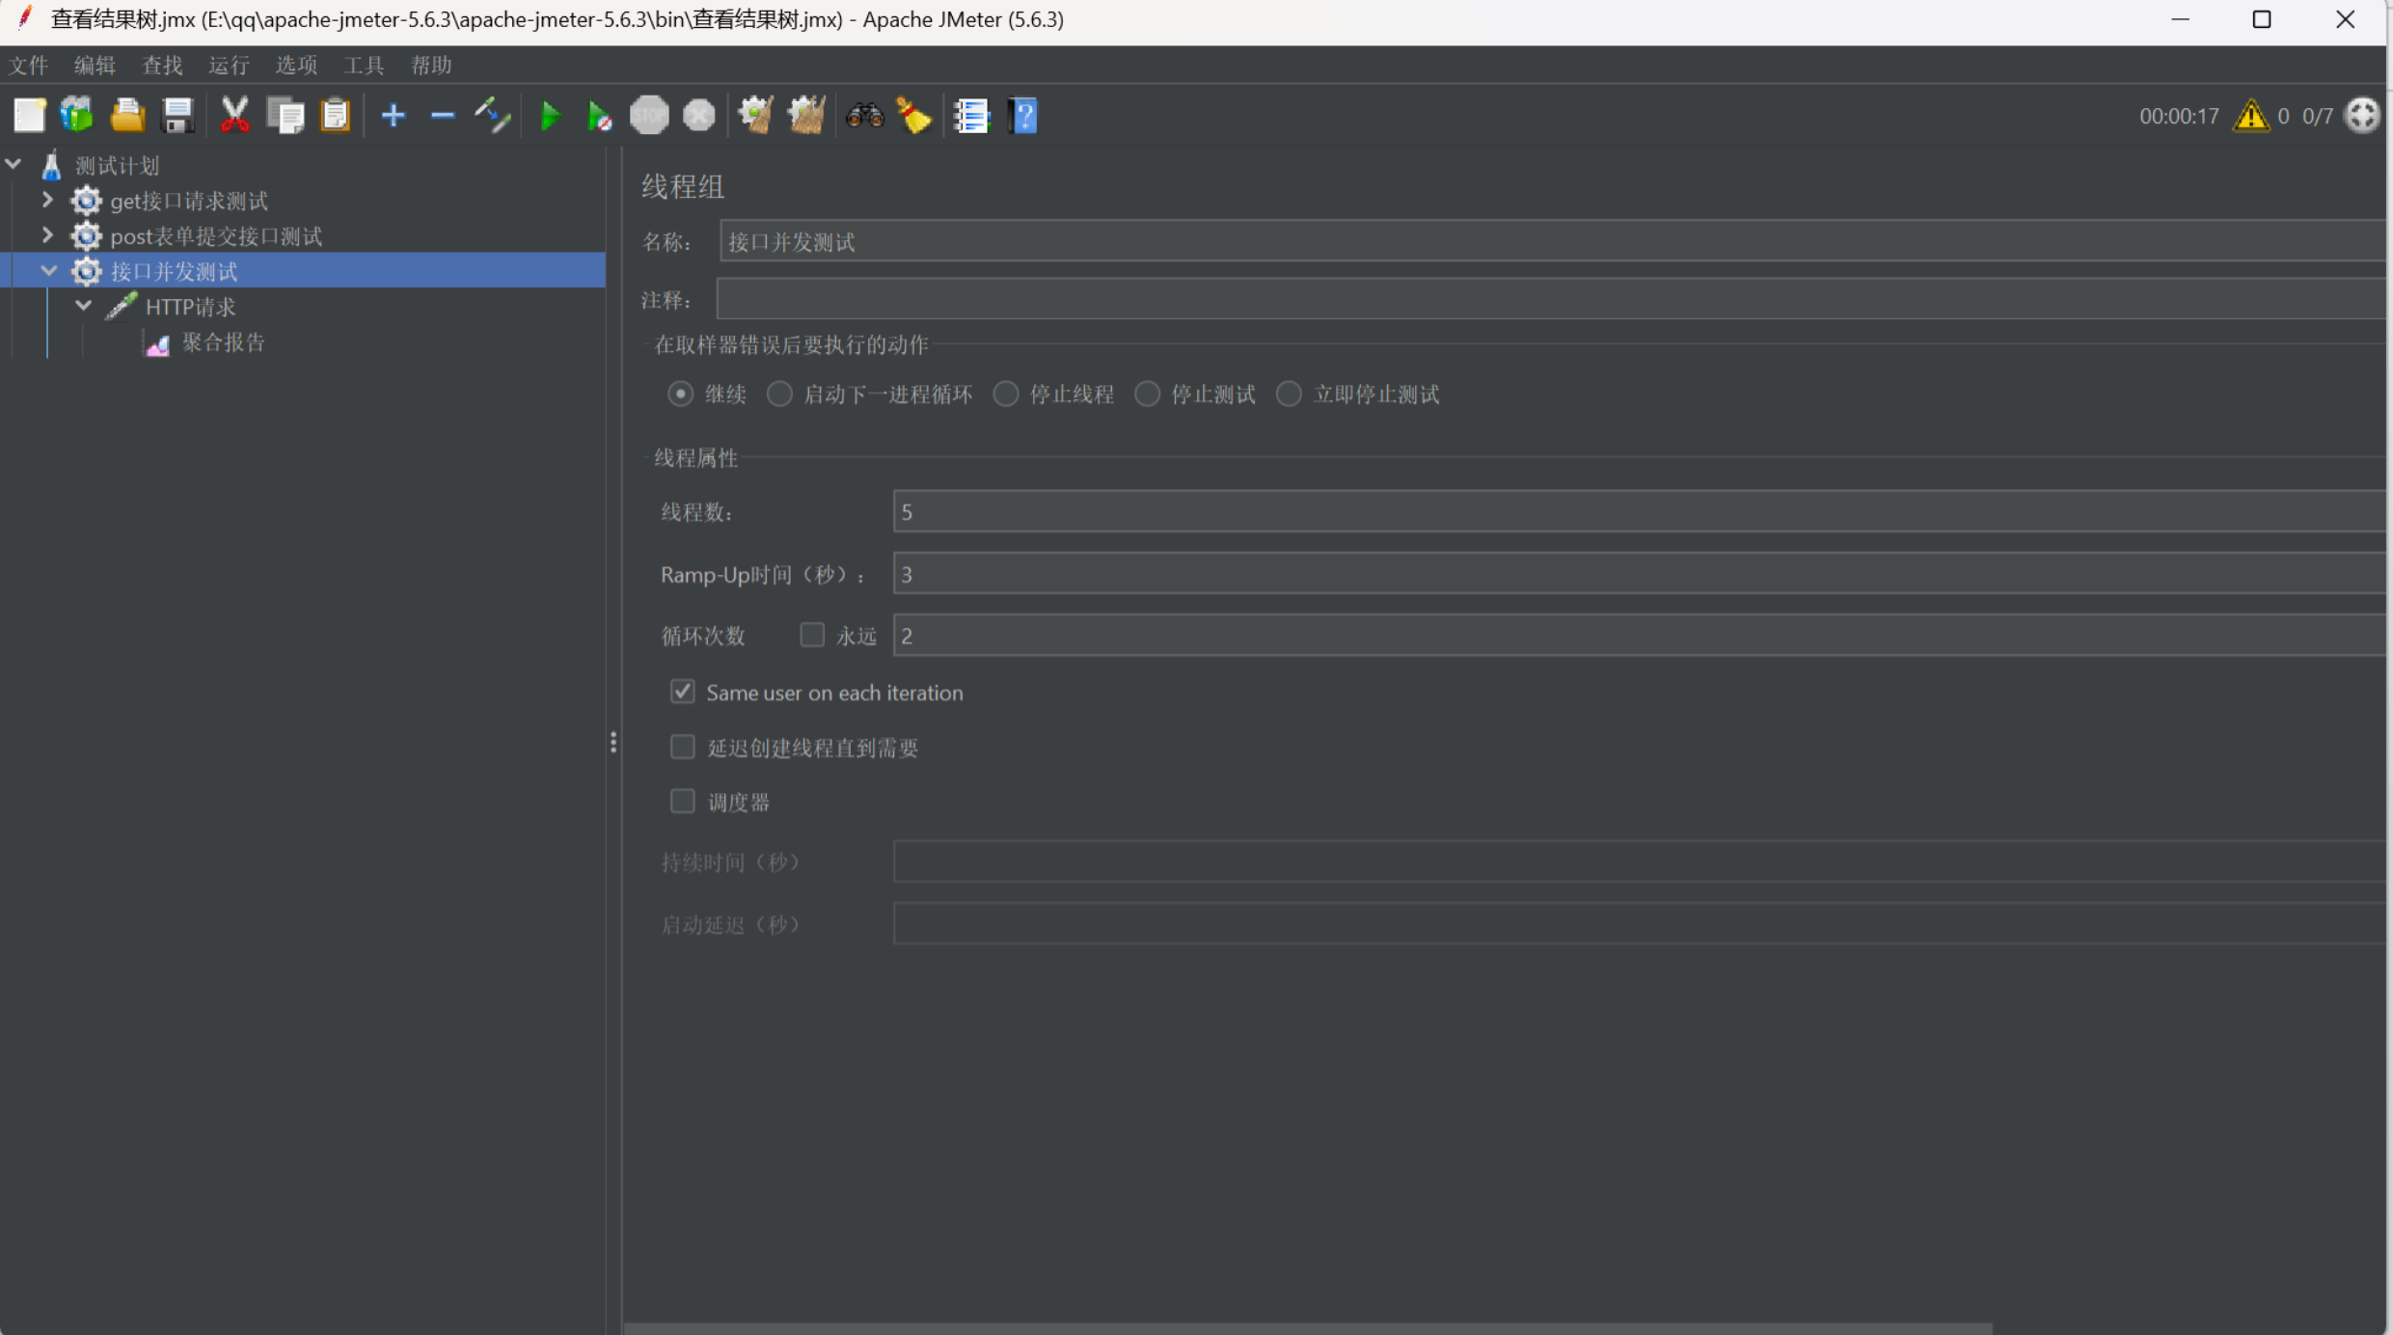Viewport: 2393px width, 1335px height.
Task: Click the Templates icon in toolbar
Action: pyautogui.click(x=77, y=116)
